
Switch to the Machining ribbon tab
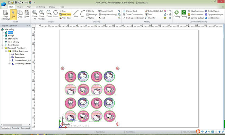40,7
